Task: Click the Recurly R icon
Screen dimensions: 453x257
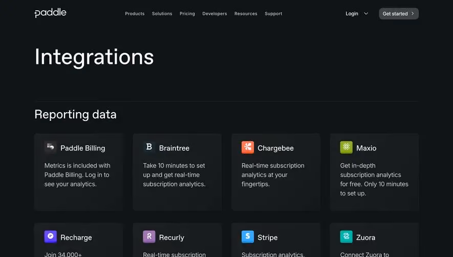Action: [149, 237]
